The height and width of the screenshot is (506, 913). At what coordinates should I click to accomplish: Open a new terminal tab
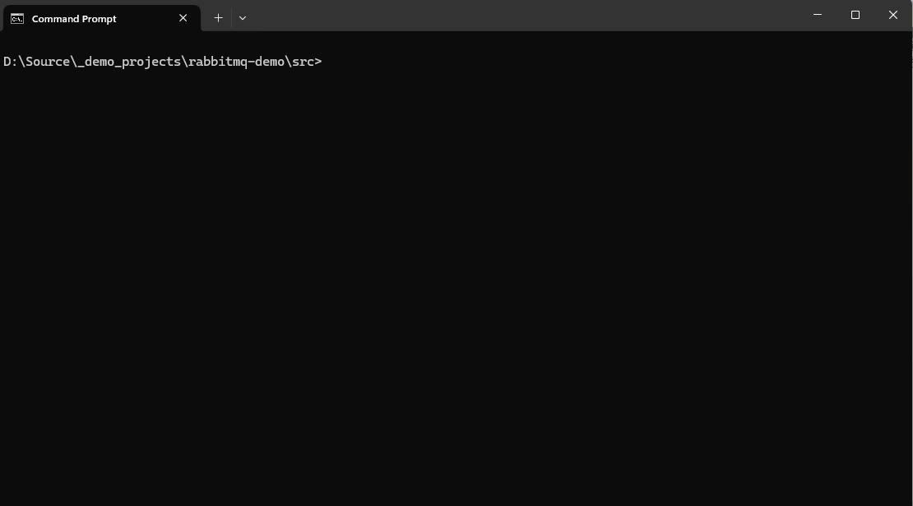tap(218, 17)
